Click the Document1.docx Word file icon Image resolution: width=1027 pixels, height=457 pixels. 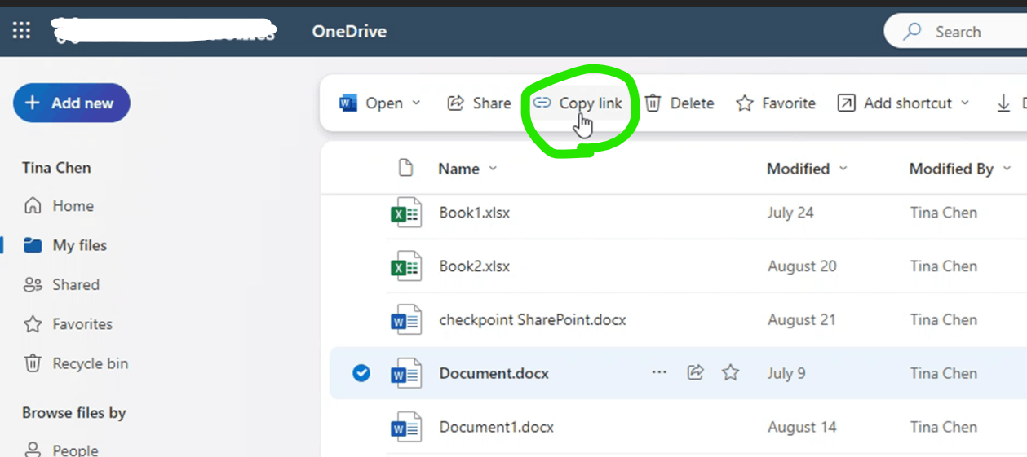click(x=405, y=428)
